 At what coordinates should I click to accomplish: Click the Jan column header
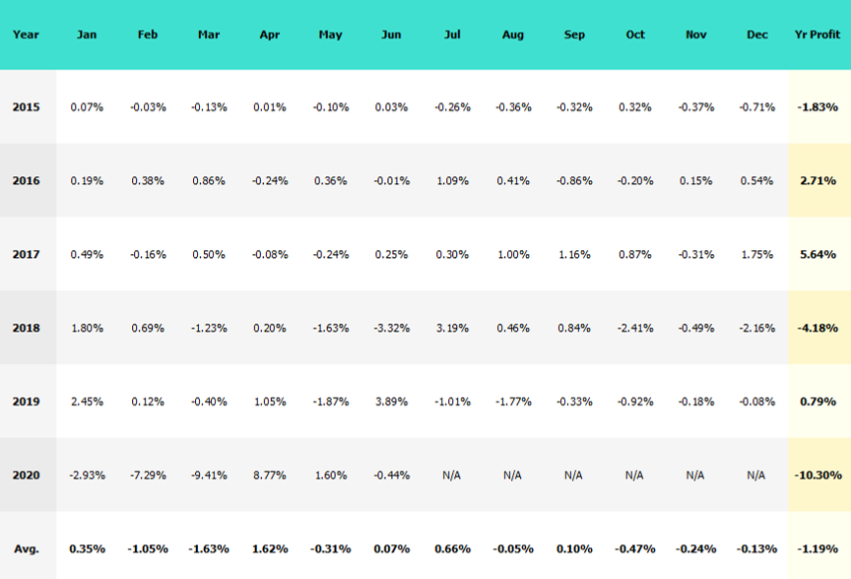(87, 34)
